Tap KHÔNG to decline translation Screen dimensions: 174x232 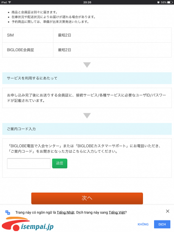(143, 224)
